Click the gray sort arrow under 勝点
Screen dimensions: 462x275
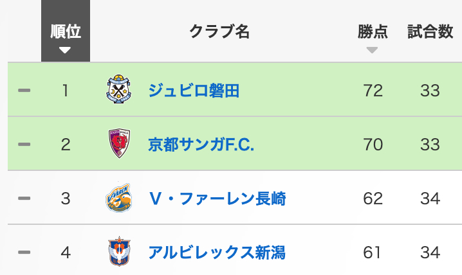click(x=373, y=50)
